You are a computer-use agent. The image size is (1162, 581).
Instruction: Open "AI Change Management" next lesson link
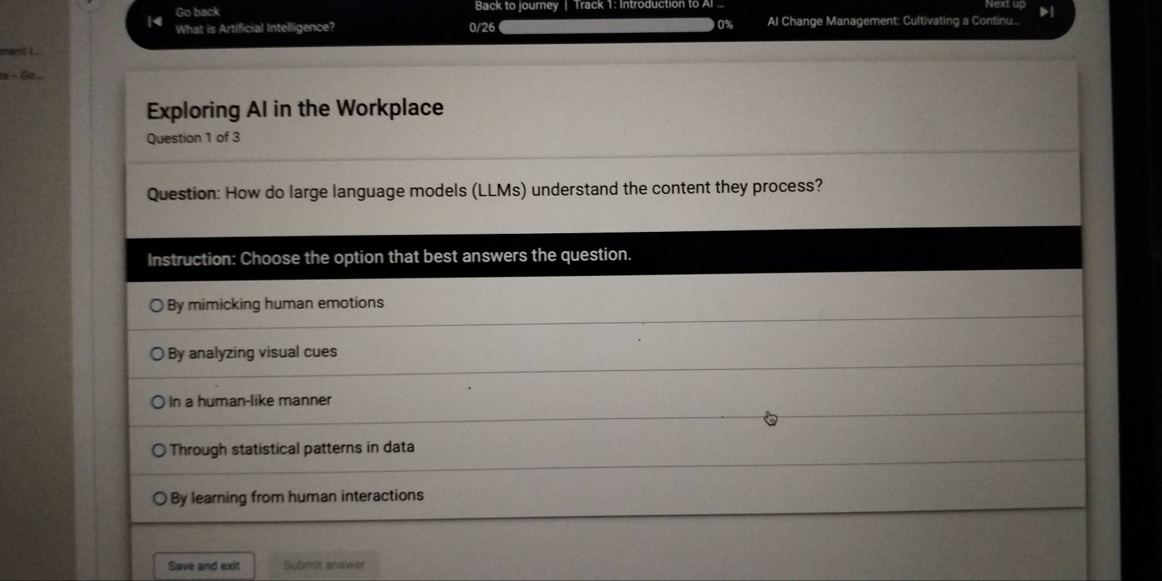tap(893, 21)
